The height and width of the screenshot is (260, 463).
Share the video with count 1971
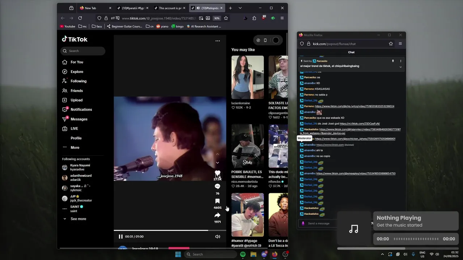tap(217, 215)
